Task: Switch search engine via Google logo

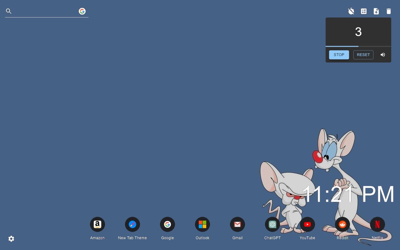Action: [82, 11]
